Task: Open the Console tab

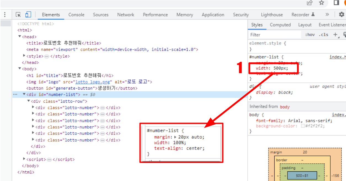Action: [x=76, y=15]
